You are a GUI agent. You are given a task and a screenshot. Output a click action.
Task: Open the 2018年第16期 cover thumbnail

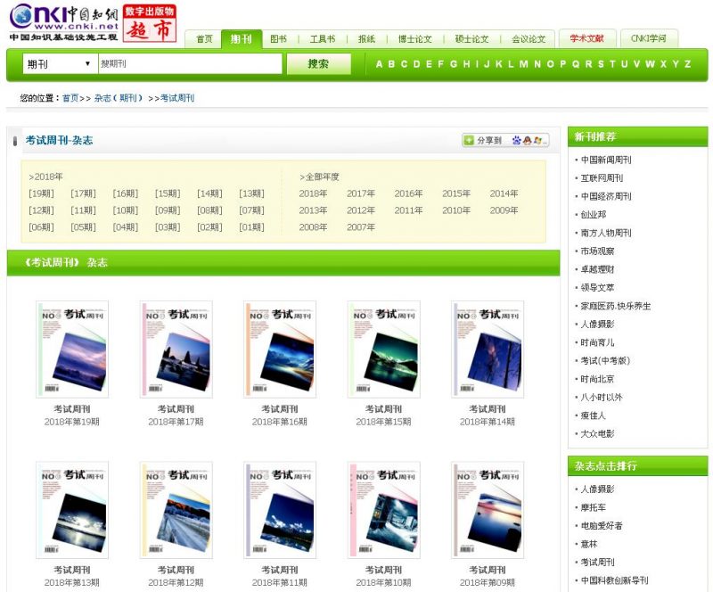278,349
